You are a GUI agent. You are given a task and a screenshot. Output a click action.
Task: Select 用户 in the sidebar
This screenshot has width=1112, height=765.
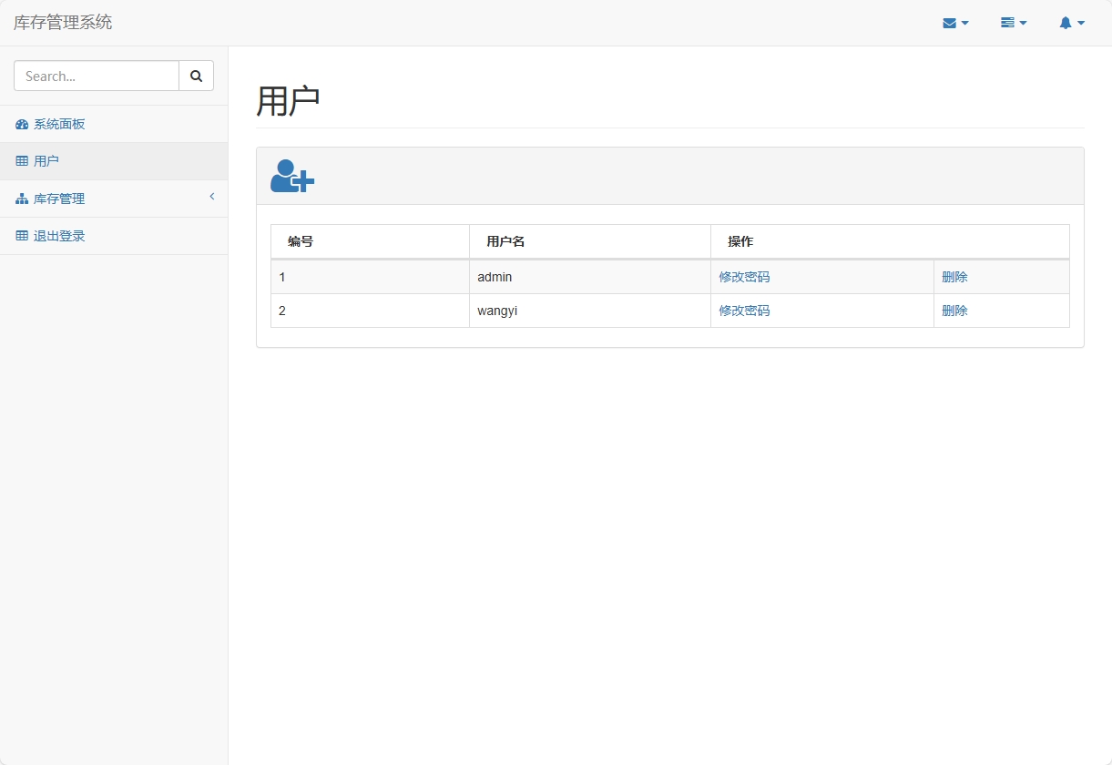coord(114,161)
